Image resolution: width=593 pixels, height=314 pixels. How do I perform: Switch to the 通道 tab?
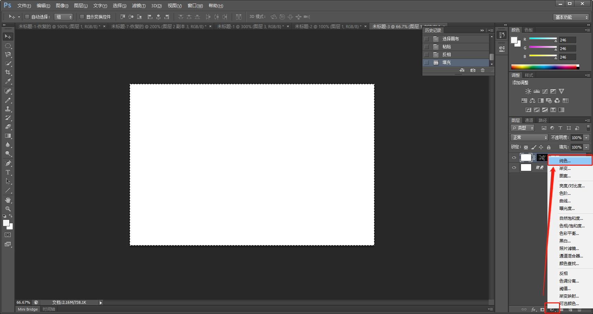[x=529, y=120]
